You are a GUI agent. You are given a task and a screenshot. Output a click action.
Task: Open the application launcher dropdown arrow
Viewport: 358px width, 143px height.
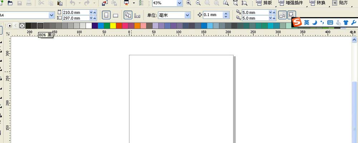point(134,3)
